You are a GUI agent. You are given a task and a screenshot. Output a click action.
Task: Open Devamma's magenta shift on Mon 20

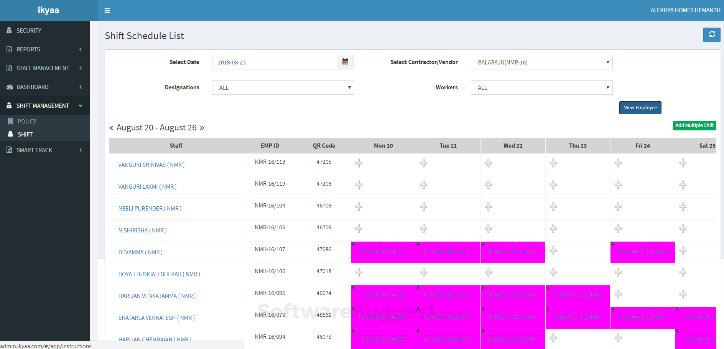click(x=383, y=252)
